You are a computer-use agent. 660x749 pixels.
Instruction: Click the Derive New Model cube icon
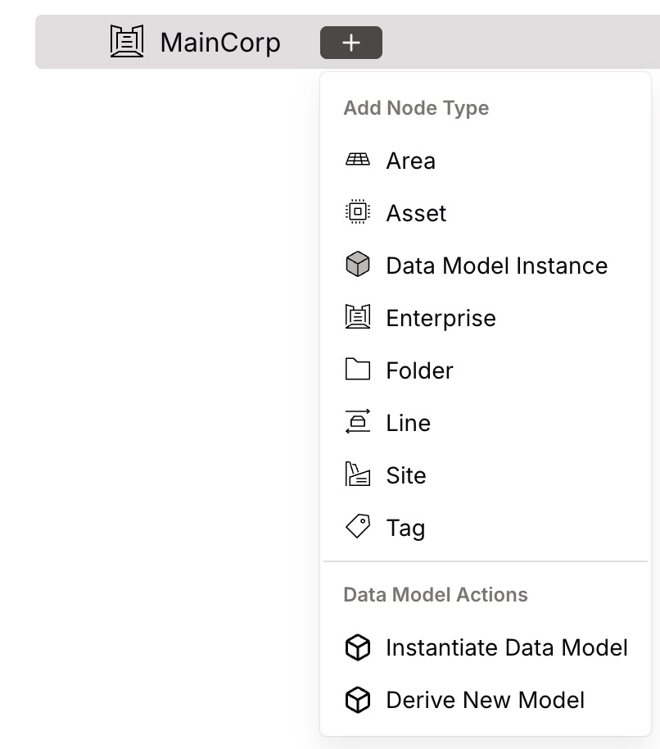358,701
